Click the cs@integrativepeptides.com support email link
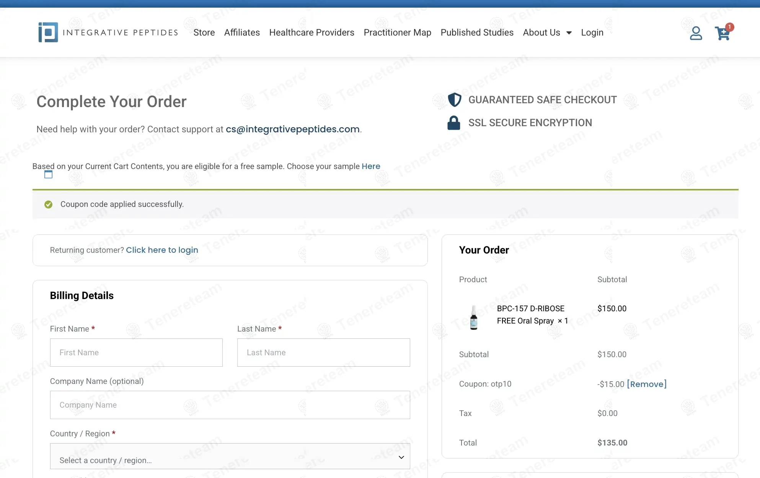The height and width of the screenshot is (478, 760). click(293, 129)
